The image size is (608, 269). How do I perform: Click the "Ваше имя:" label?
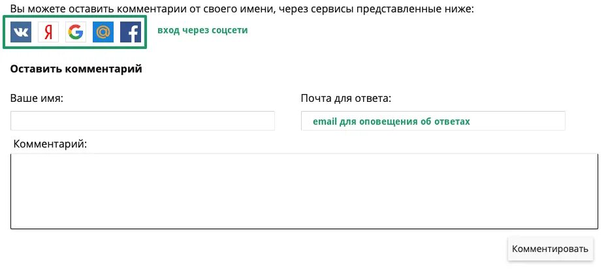tap(37, 99)
